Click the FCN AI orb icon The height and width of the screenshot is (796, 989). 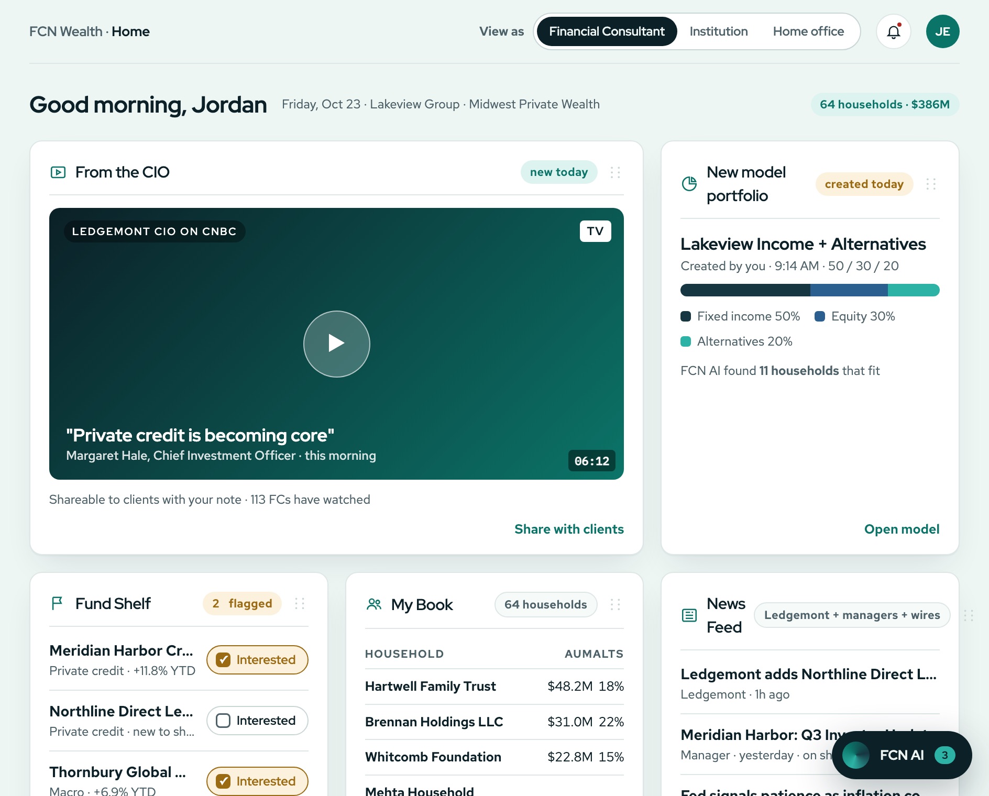(x=855, y=755)
